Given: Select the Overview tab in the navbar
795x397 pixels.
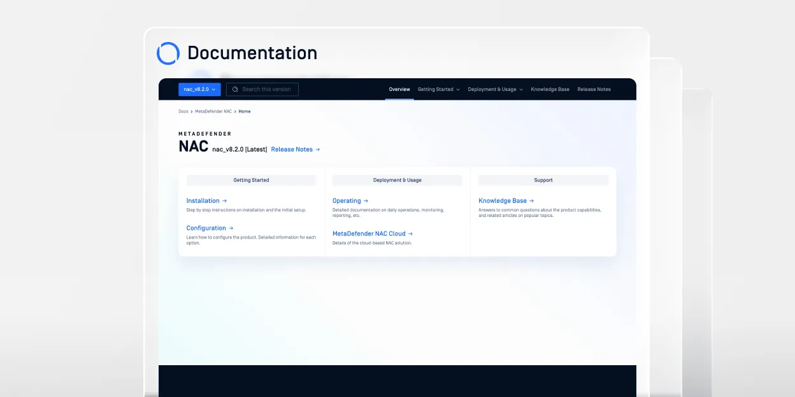Looking at the screenshot, I should (x=399, y=90).
